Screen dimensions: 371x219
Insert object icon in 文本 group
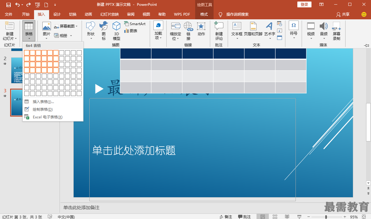(x=279, y=38)
